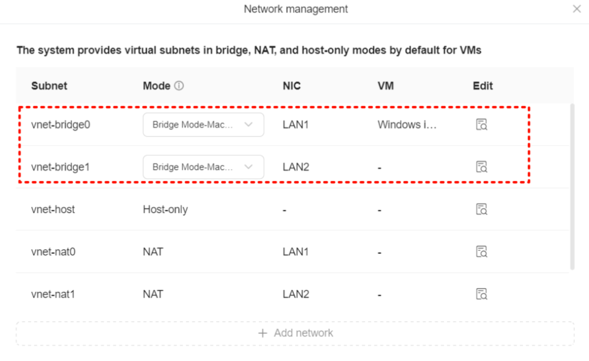Viewport: 589px width, 361px height.
Task: View vnet-nat0 subnet details
Action: point(481,251)
